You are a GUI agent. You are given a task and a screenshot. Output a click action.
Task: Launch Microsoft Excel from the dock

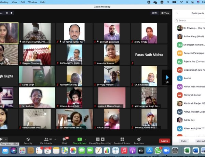coord(187,150)
